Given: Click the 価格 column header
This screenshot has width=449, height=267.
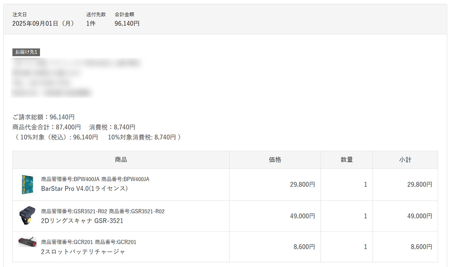Looking at the screenshot, I should [x=275, y=160].
